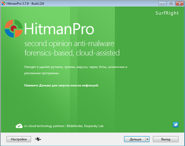Click the 'forensics-based, cloud-assisted' tagline line
The height and width of the screenshot is (146, 185).
(72, 53)
